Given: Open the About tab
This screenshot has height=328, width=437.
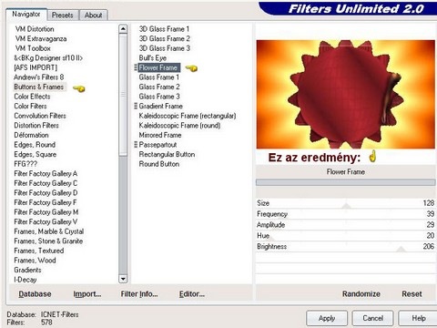Looking at the screenshot, I should 93,15.
